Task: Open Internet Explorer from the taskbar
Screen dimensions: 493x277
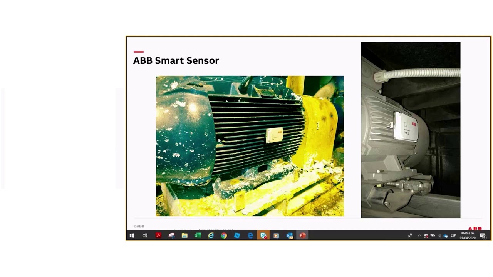Action: (211, 235)
